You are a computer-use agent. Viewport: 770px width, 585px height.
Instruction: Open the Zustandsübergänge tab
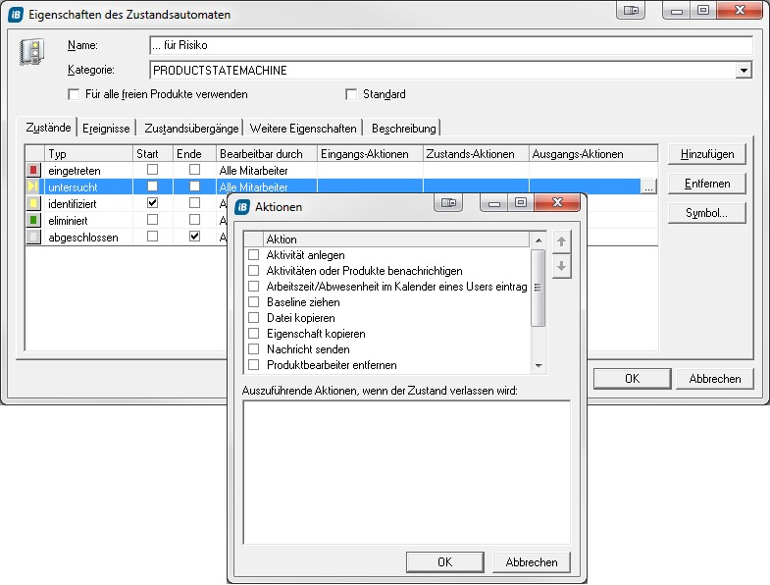(x=190, y=128)
